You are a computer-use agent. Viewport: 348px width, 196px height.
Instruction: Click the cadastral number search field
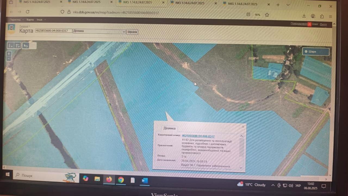54,31
